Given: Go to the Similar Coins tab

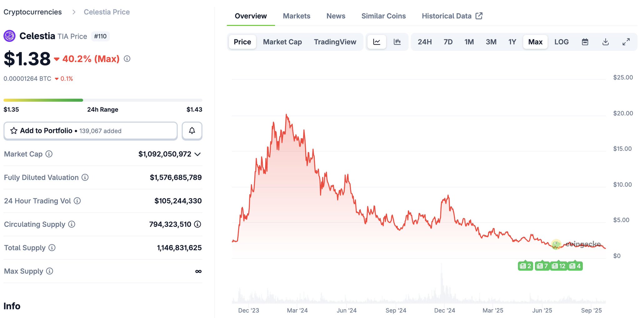Looking at the screenshot, I should [x=383, y=16].
